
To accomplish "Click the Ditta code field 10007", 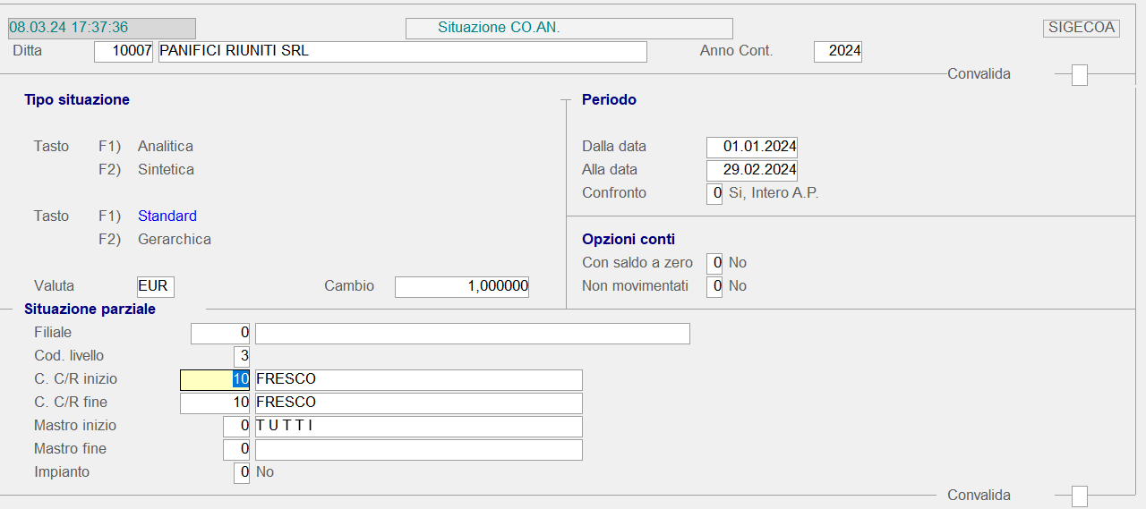I will 124,52.
